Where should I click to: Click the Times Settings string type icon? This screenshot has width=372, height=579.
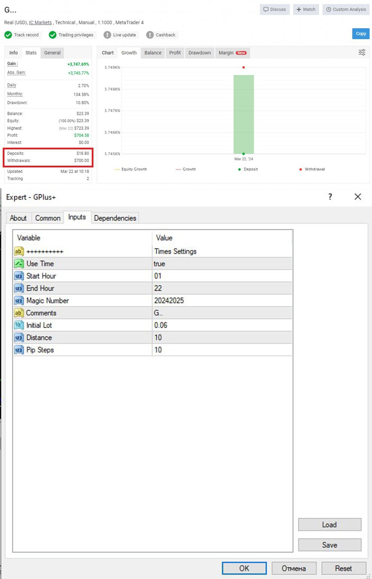pyautogui.click(x=19, y=251)
